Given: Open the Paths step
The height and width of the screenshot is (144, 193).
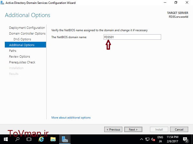Looking at the screenshot, I should click(x=13, y=51).
